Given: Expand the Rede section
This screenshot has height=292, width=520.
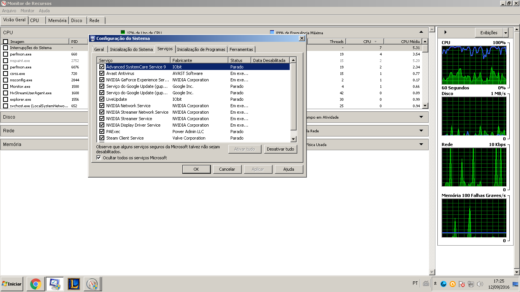Looking at the screenshot, I should 421,131.
